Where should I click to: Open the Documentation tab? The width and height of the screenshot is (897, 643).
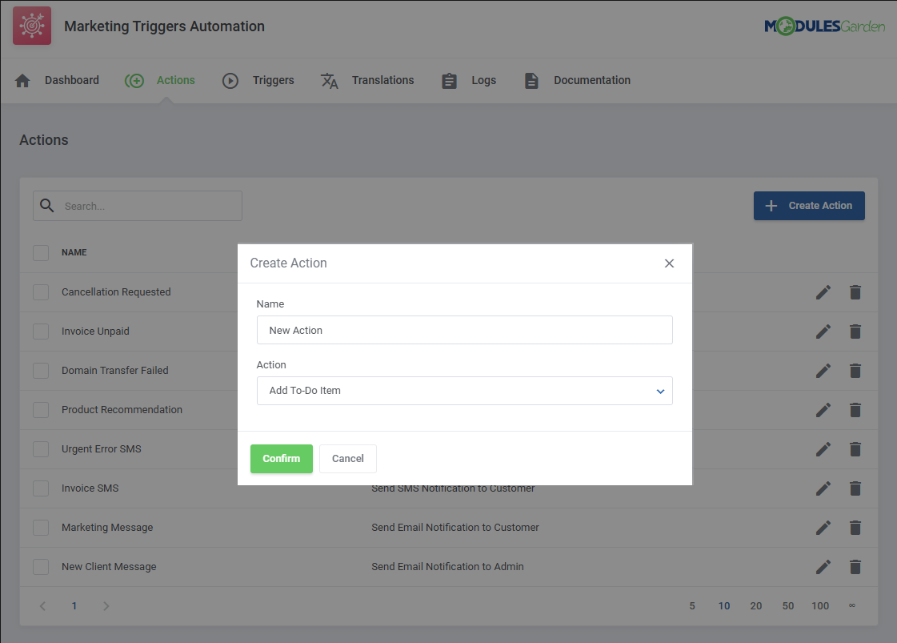[x=577, y=81]
